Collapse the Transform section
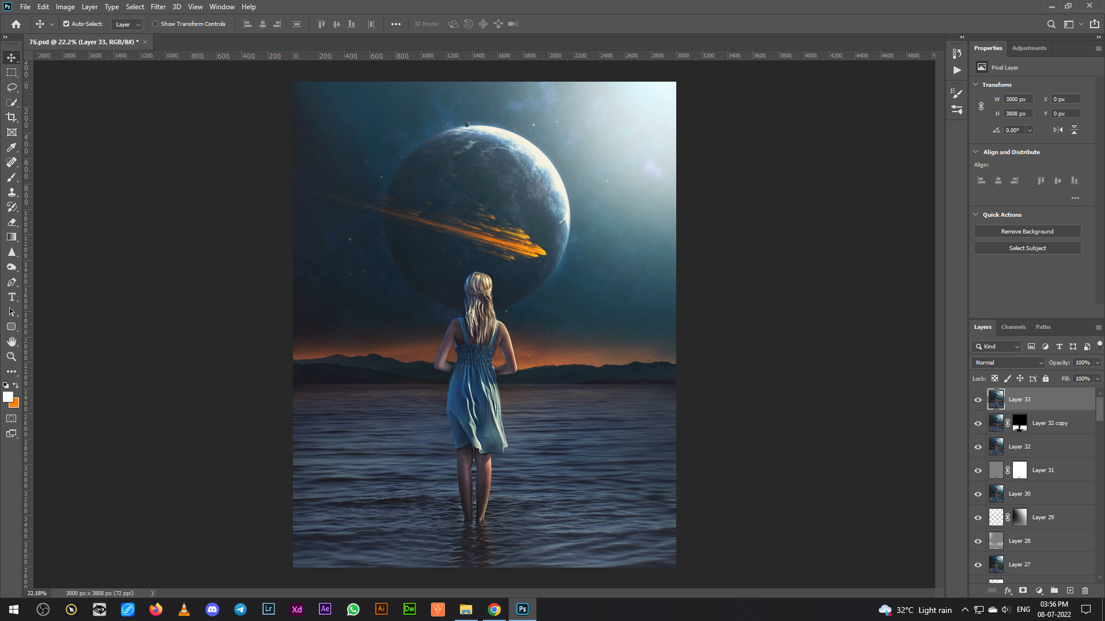 coord(976,85)
